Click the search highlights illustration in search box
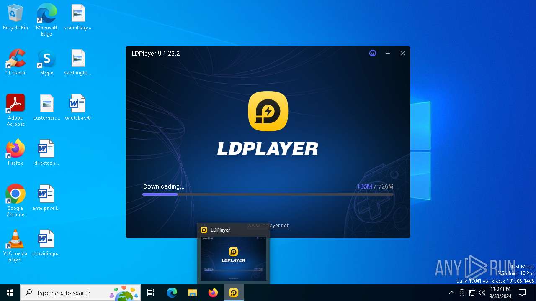The width and height of the screenshot is (536, 301). point(124,293)
